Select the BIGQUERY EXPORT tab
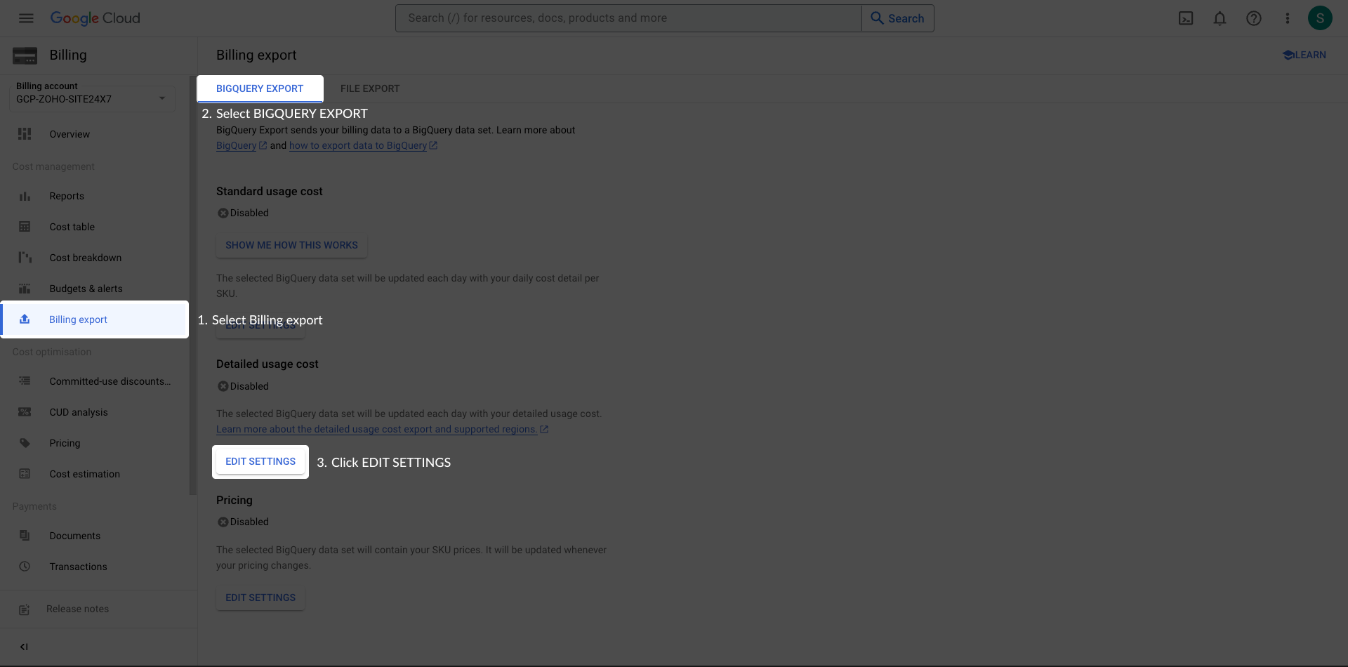 tap(260, 88)
